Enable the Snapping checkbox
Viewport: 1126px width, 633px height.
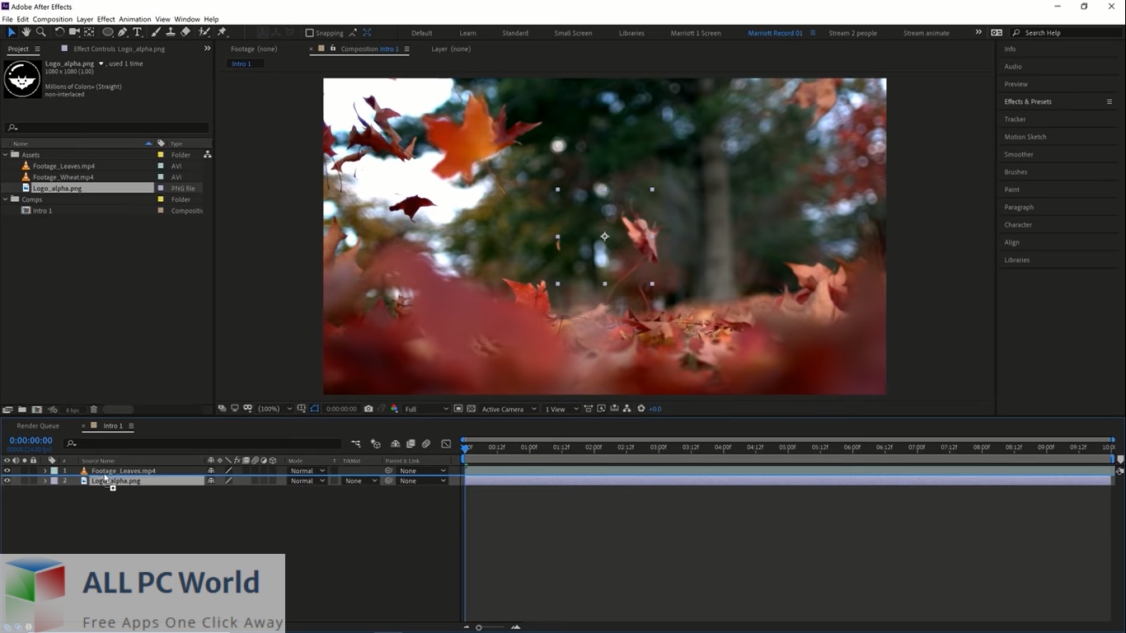310,33
